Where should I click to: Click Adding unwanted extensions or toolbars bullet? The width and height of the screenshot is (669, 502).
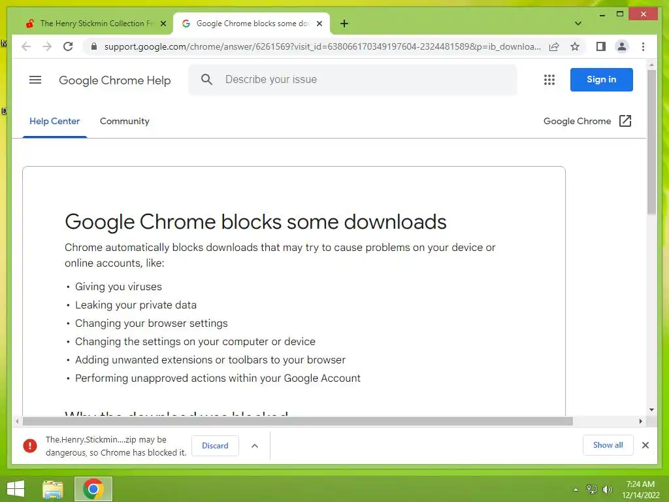coord(210,360)
